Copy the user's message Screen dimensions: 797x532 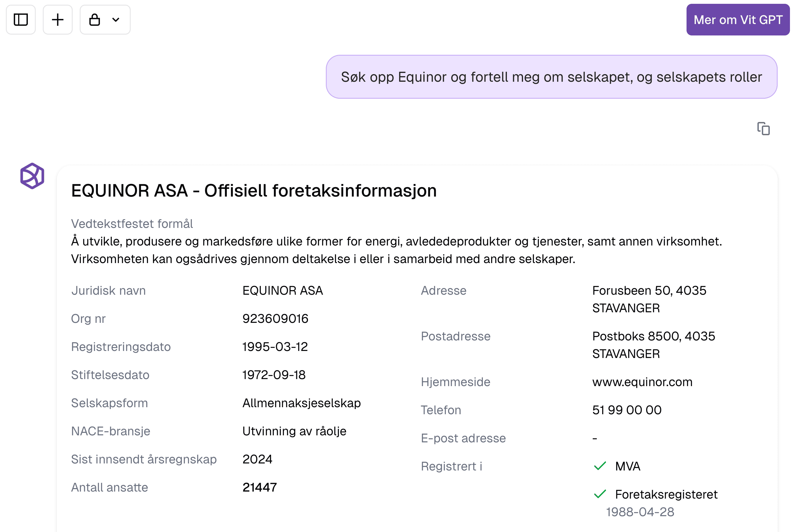pos(764,129)
